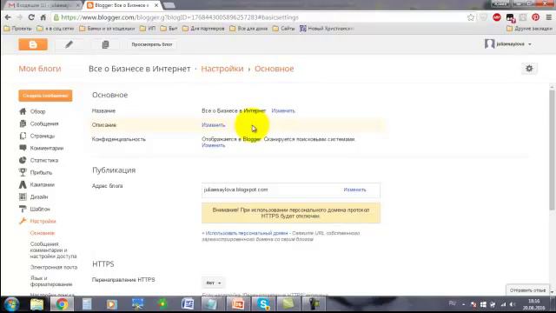Screen dimensions: 556x313
Task: Click the Комментарии speech bubble icon
Action: point(23,148)
